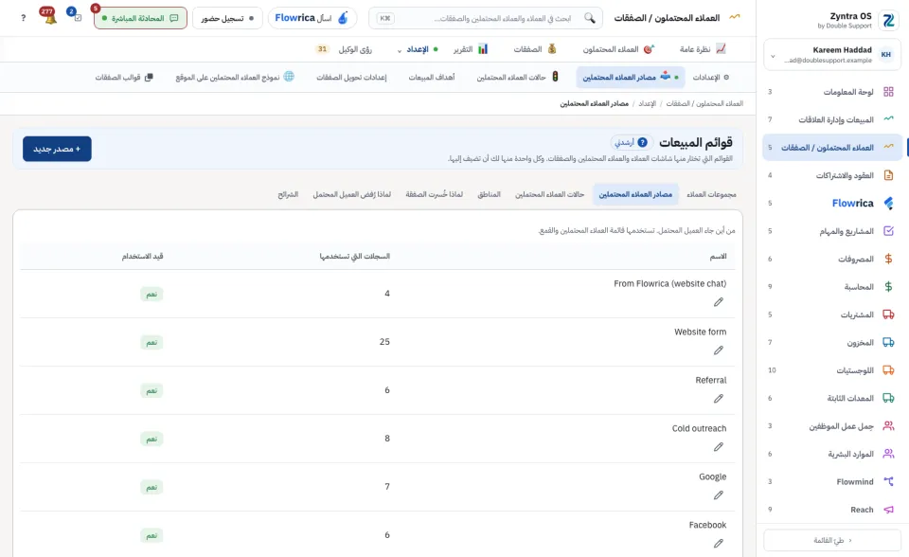Click the المصروفات dollar icon in sidebar

(x=888, y=259)
